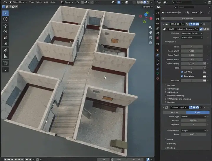
Task: Open the Object Mode selector
Action: pyautogui.click(x=18, y=2)
